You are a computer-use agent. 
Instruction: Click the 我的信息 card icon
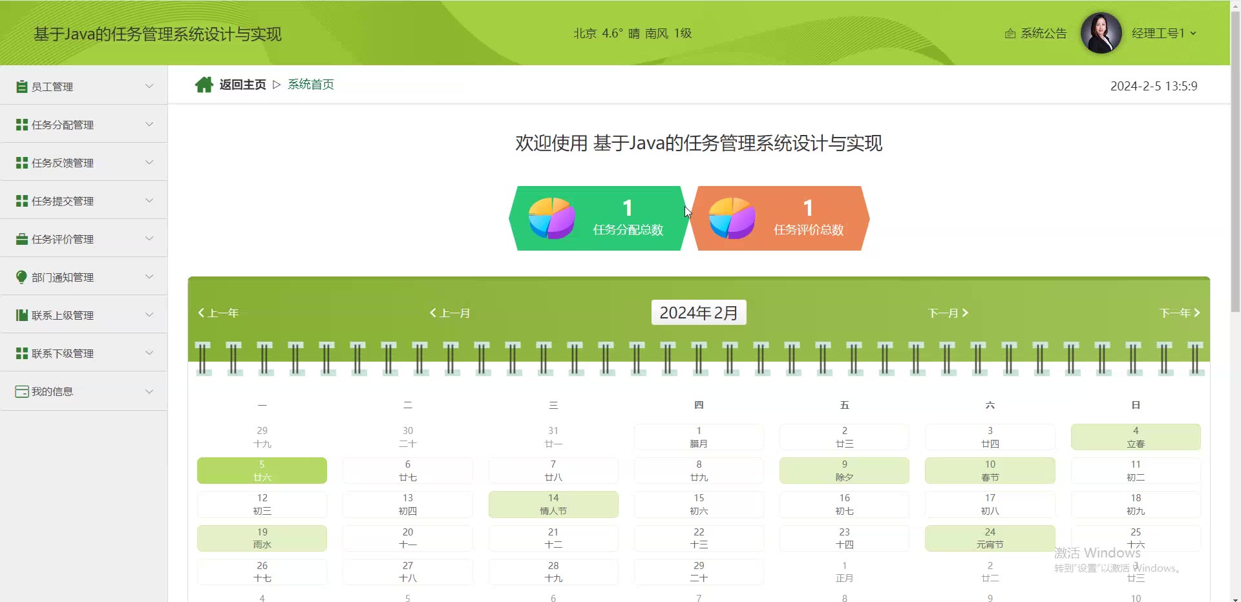tap(21, 391)
